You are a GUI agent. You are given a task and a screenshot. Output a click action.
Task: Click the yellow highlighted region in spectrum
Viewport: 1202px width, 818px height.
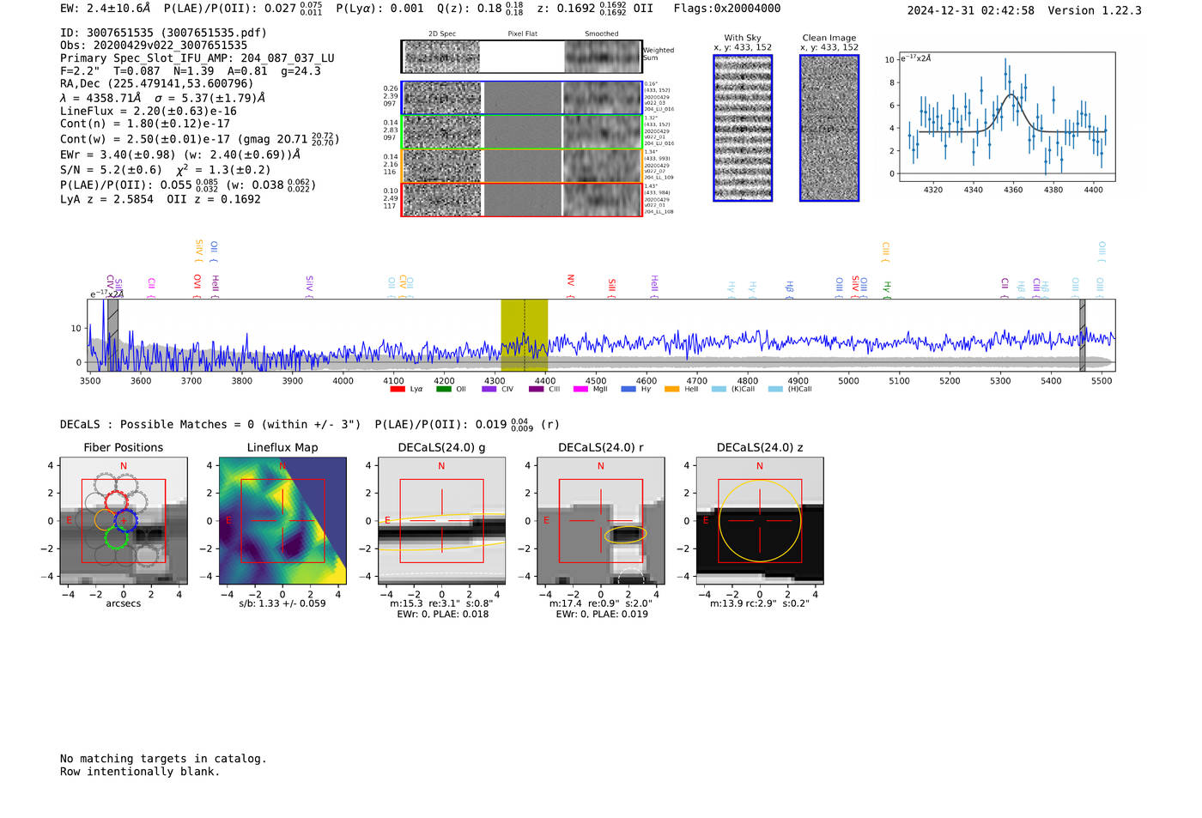(x=524, y=335)
